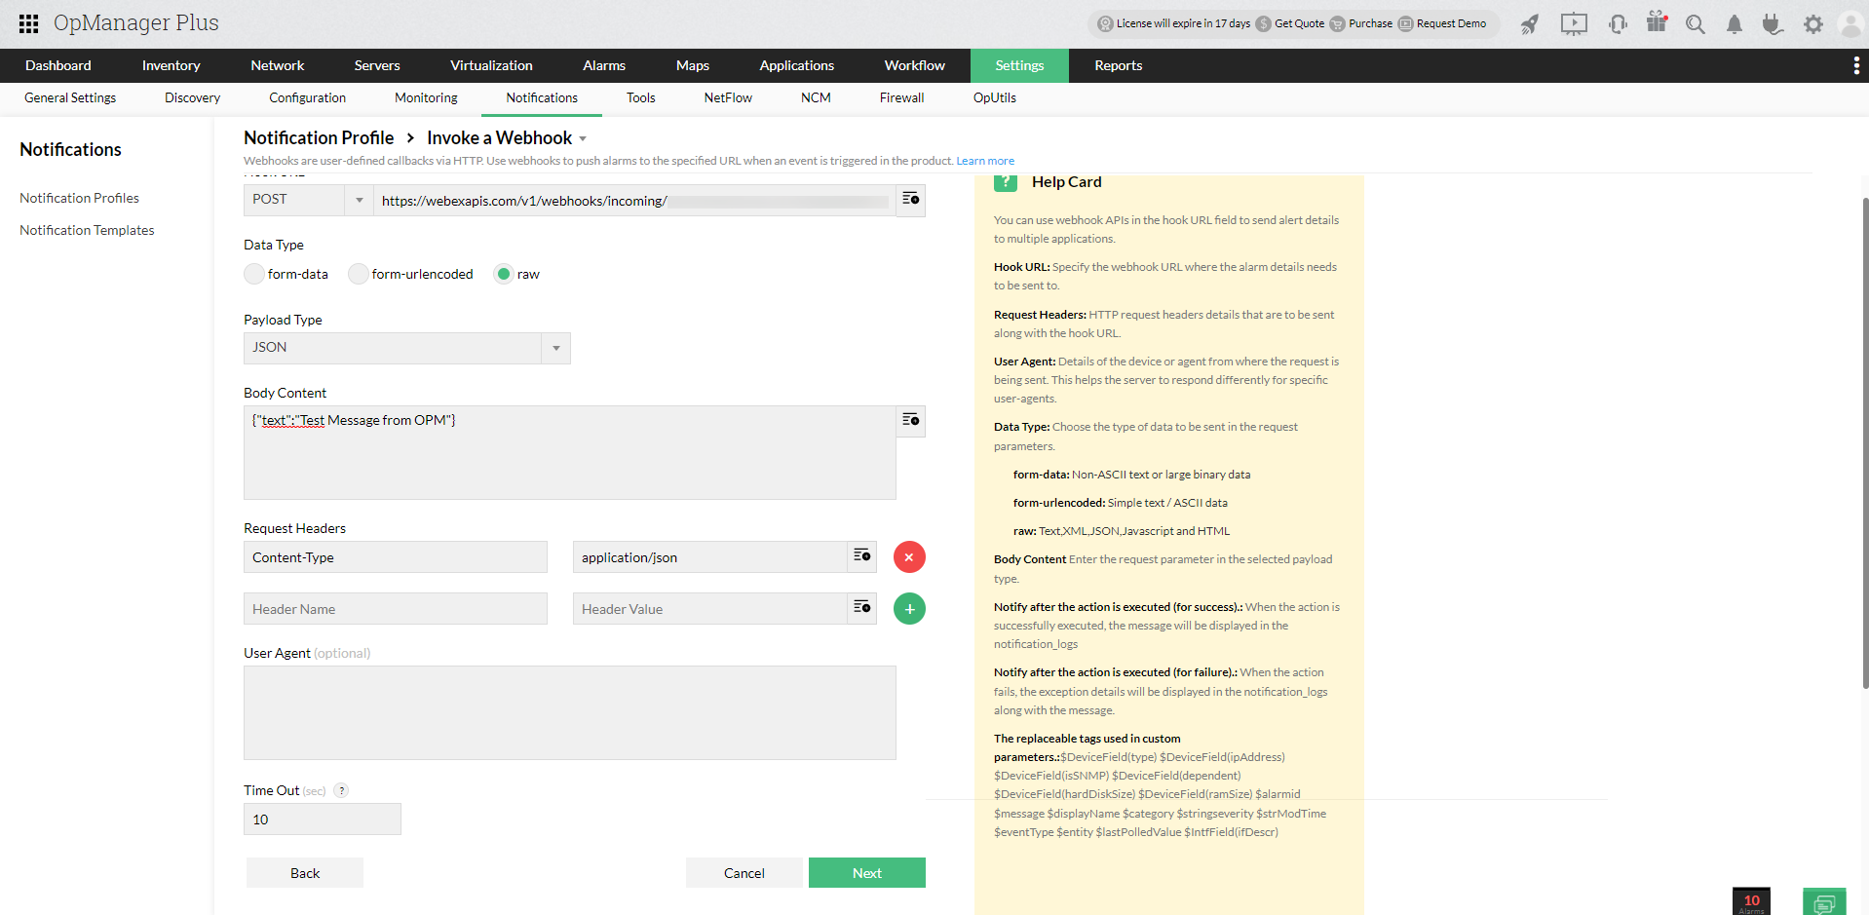Open the global search icon
The height and width of the screenshot is (915, 1869).
pos(1695,23)
